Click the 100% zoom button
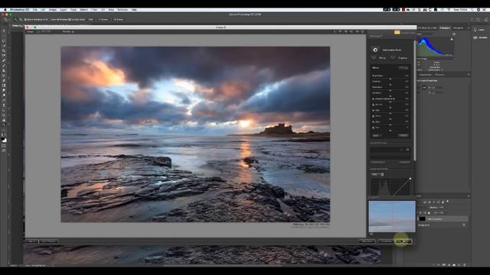Image resolution: width=490 pixels, height=275 pixels. [x=90, y=20]
